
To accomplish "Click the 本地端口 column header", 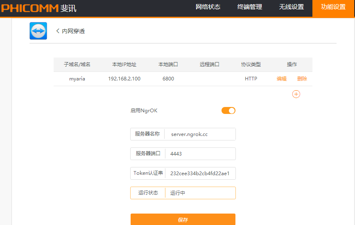I will point(168,65).
